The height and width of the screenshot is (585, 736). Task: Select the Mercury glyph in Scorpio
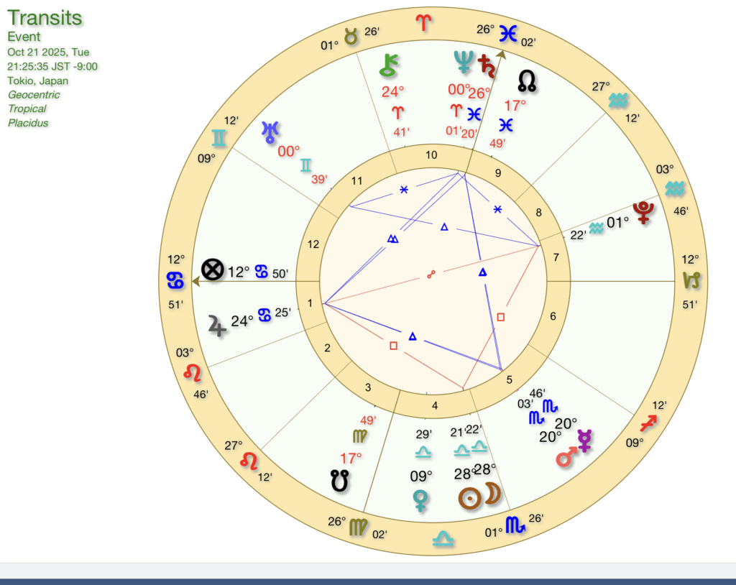pos(584,441)
